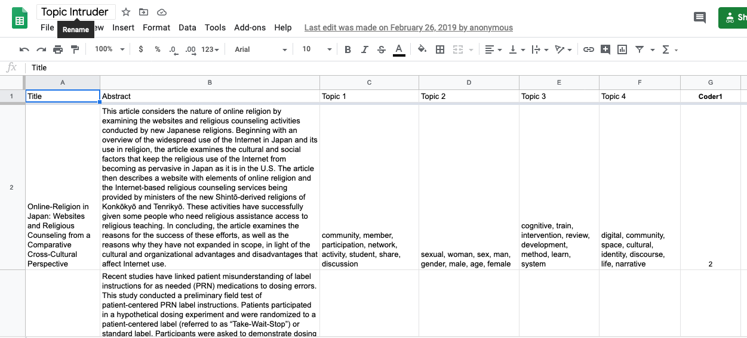This screenshot has height=338, width=747.
Task: Click the Select all corner box
Action: pos(12,82)
